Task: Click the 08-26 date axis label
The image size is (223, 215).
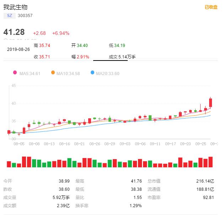Action: click(x=95, y=144)
